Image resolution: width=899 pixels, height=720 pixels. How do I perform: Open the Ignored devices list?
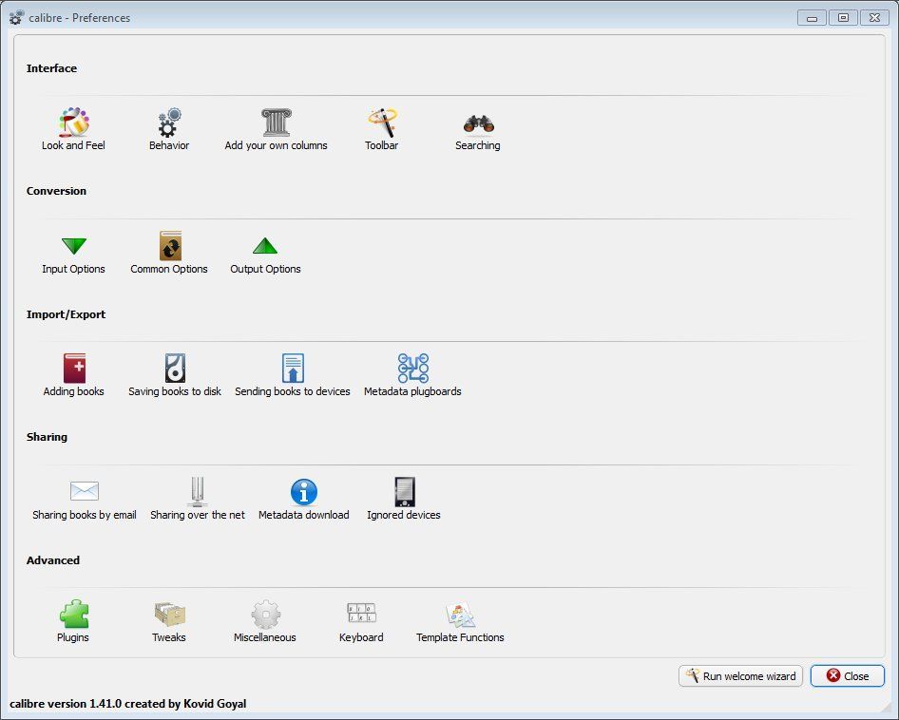click(x=403, y=492)
